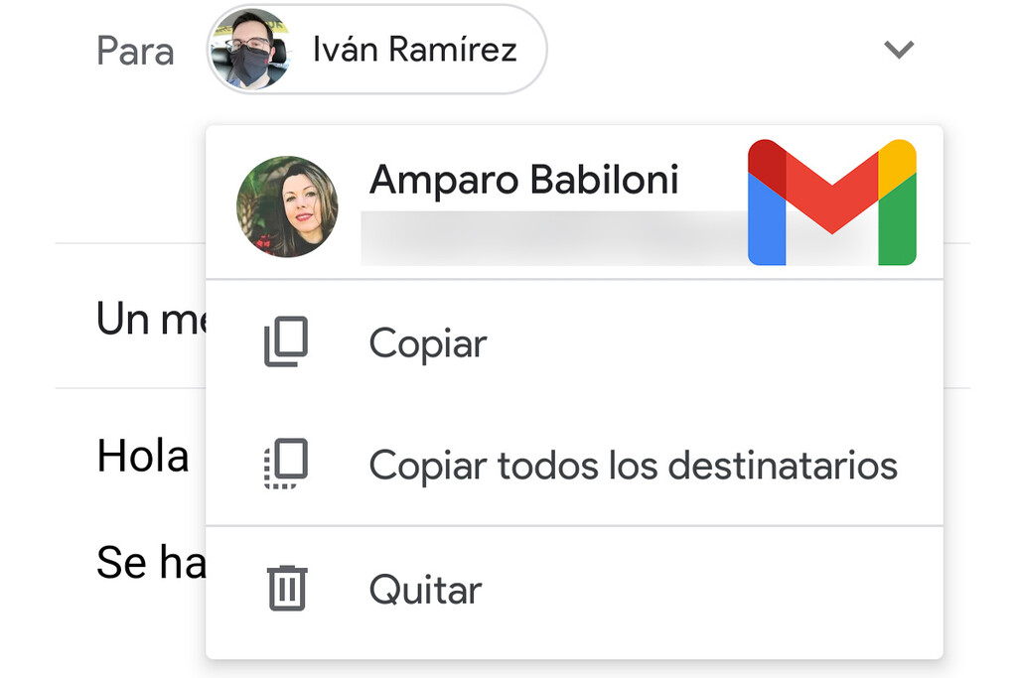Click the Amparo Babiloni name header
The image size is (1017, 678).
pos(524,180)
